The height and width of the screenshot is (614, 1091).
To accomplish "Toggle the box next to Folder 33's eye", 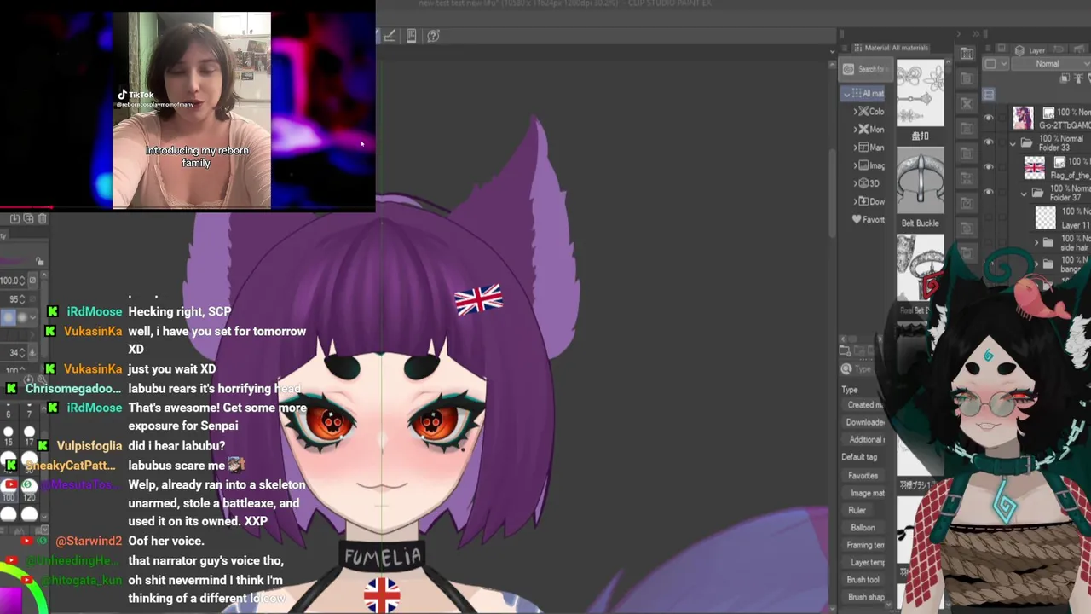I will coord(1002,142).
